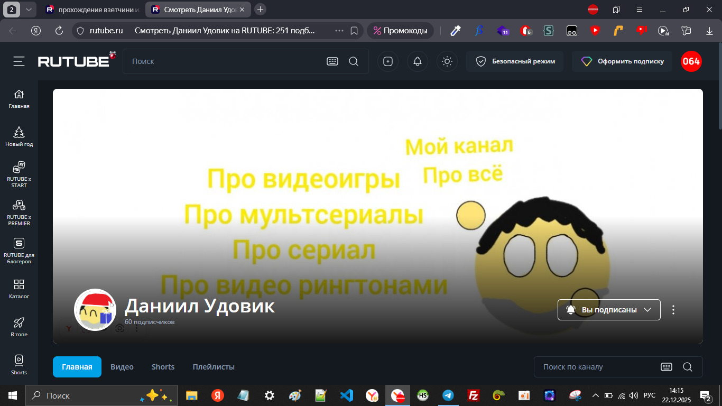Screen dimensions: 722x406
Task: Open channel three-dot options menu
Action: coord(673,310)
